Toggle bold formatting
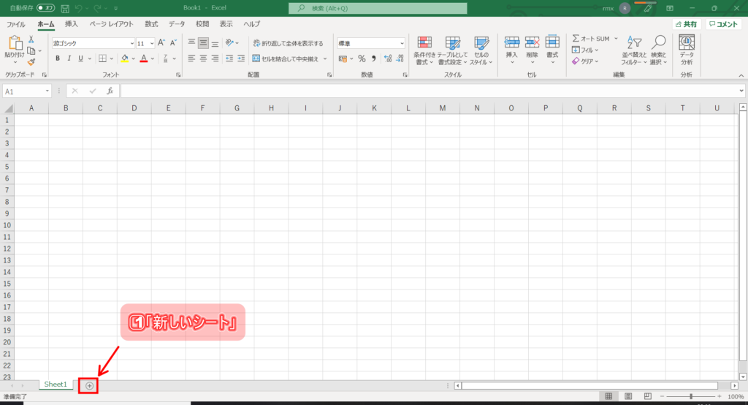The height and width of the screenshot is (405, 748). pos(58,58)
